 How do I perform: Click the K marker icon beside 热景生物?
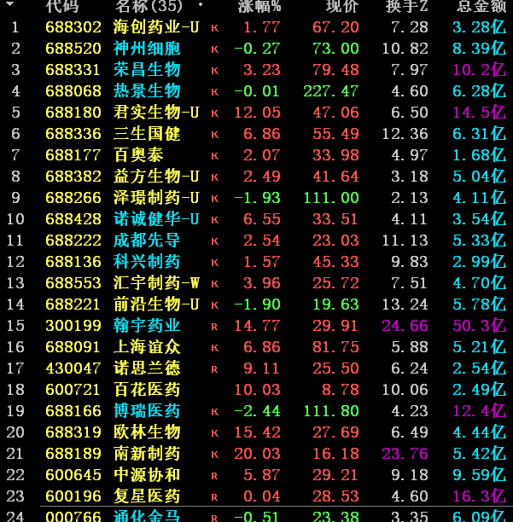215,92
